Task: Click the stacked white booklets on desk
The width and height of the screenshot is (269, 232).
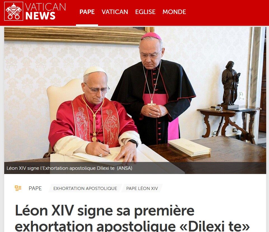Action: (189, 147)
